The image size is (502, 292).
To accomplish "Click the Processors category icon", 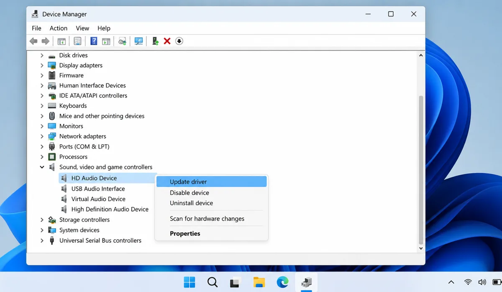I will pos(52,157).
